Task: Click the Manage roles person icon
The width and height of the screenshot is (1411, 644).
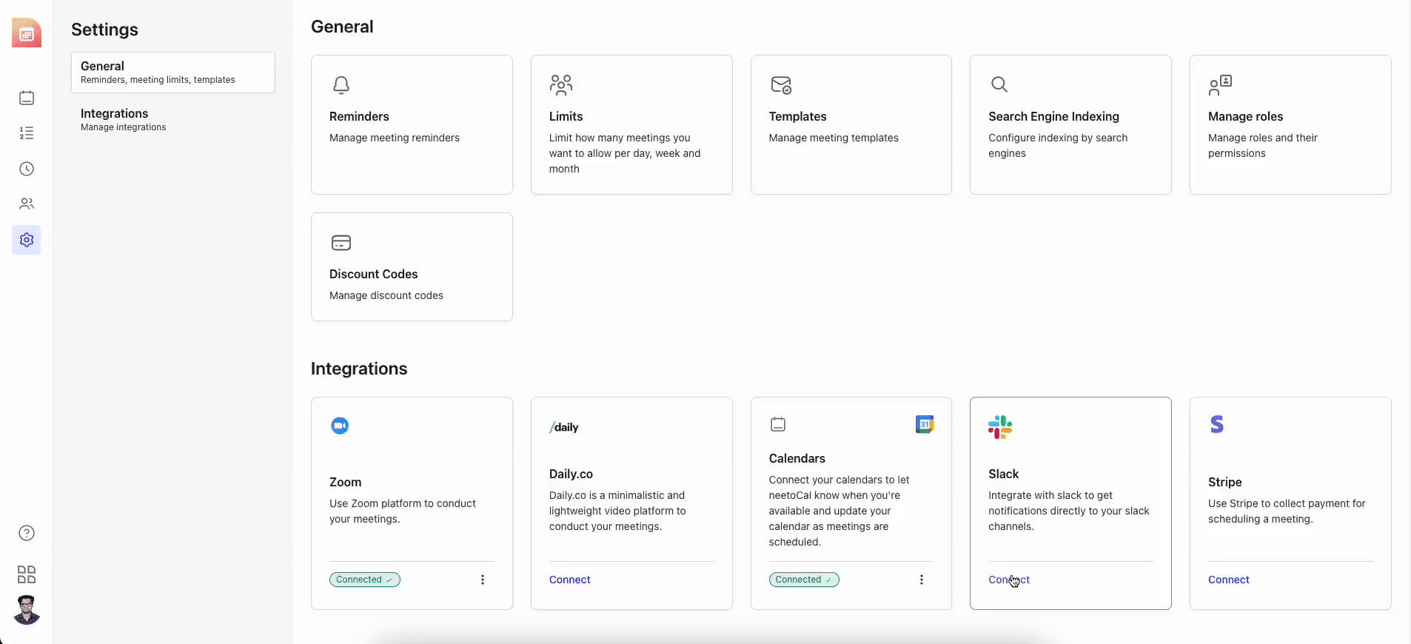Action: pos(1220,85)
